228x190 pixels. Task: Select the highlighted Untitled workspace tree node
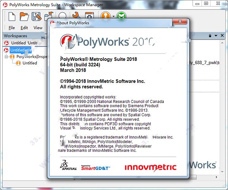pyautogui.click(x=21, y=50)
